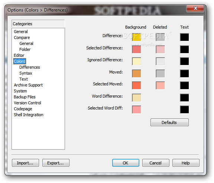Pick Selected Difference text color

pos(184,49)
